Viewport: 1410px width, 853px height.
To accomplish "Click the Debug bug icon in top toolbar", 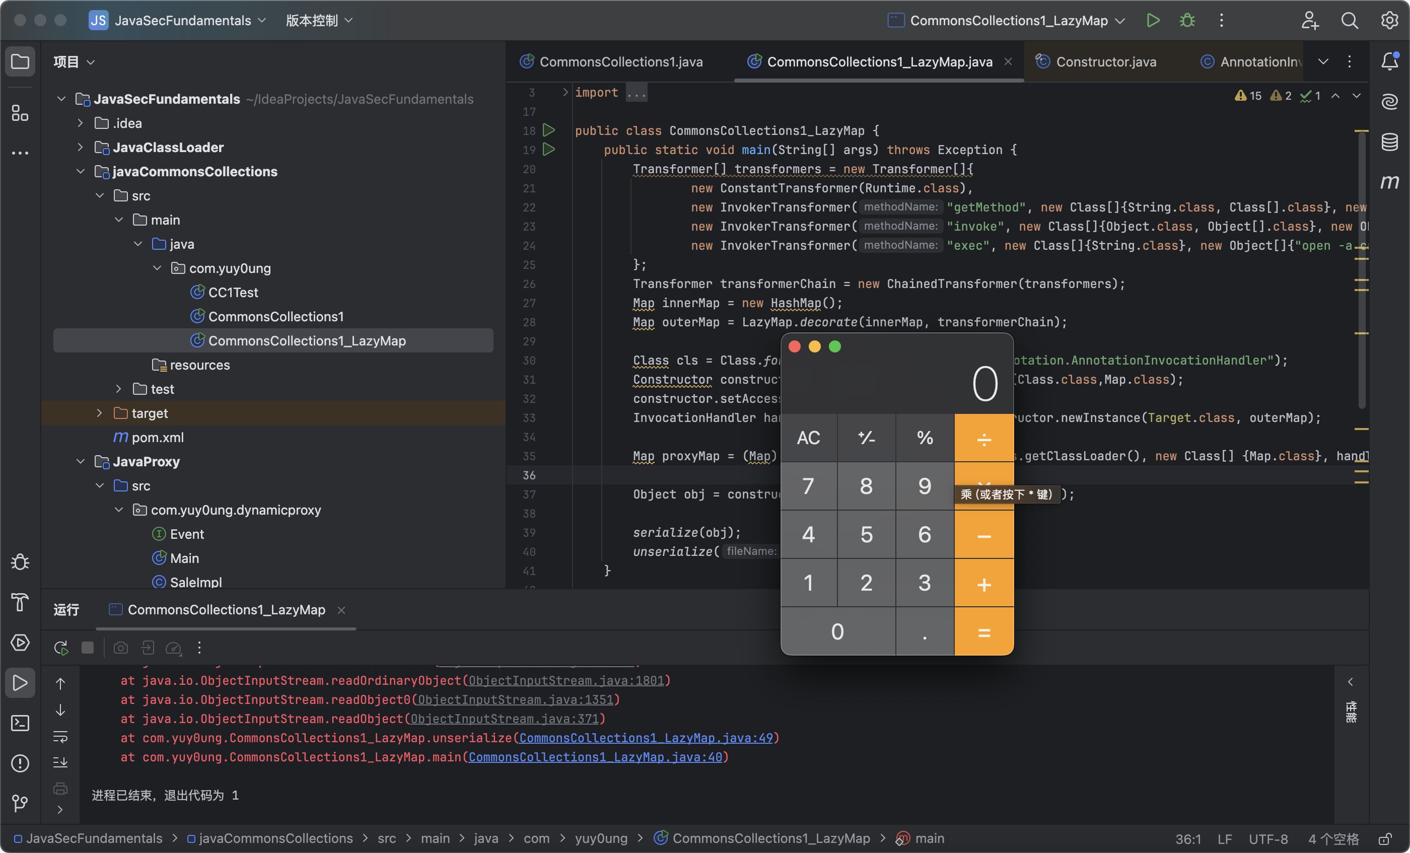I will pos(1187,21).
